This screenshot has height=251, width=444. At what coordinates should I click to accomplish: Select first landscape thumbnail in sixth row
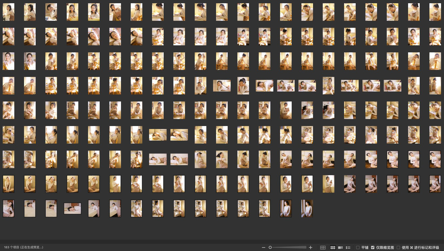pyautogui.click(x=158, y=135)
